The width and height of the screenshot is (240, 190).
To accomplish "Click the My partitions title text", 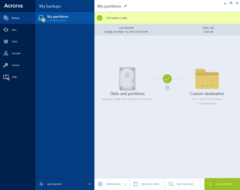I will (109, 6).
